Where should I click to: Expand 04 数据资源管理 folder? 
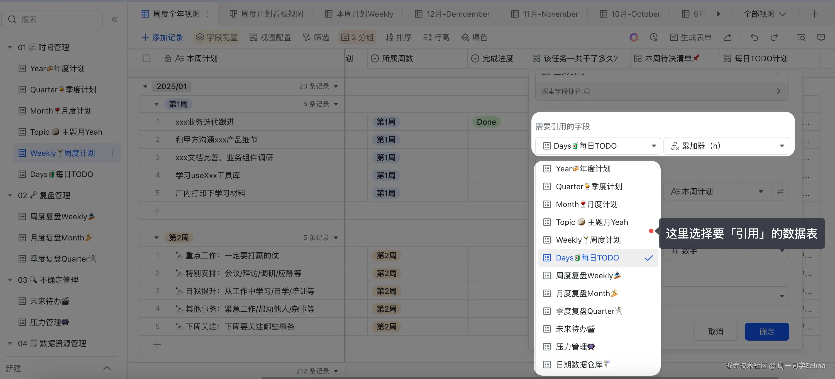tap(10, 343)
